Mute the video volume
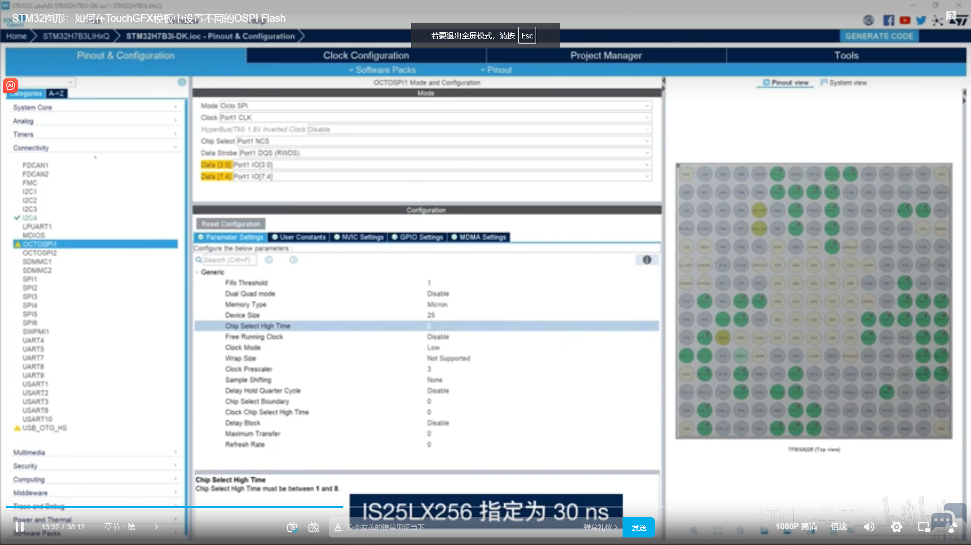This screenshot has width=971, height=545. click(x=869, y=527)
